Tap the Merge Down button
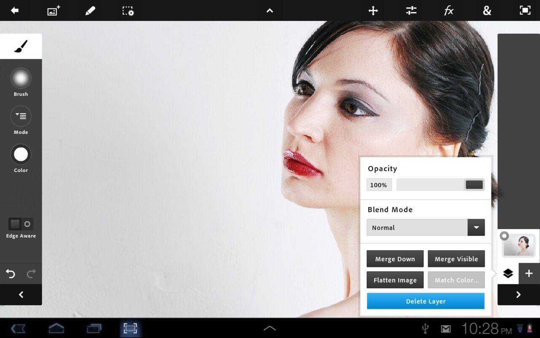This screenshot has height=338, width=540. click(395, 259)
